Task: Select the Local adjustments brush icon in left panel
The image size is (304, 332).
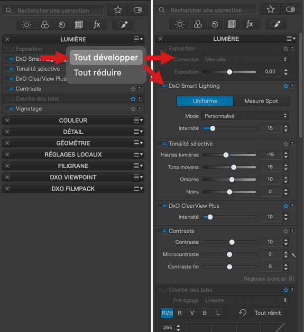Action: pos(123,25)
